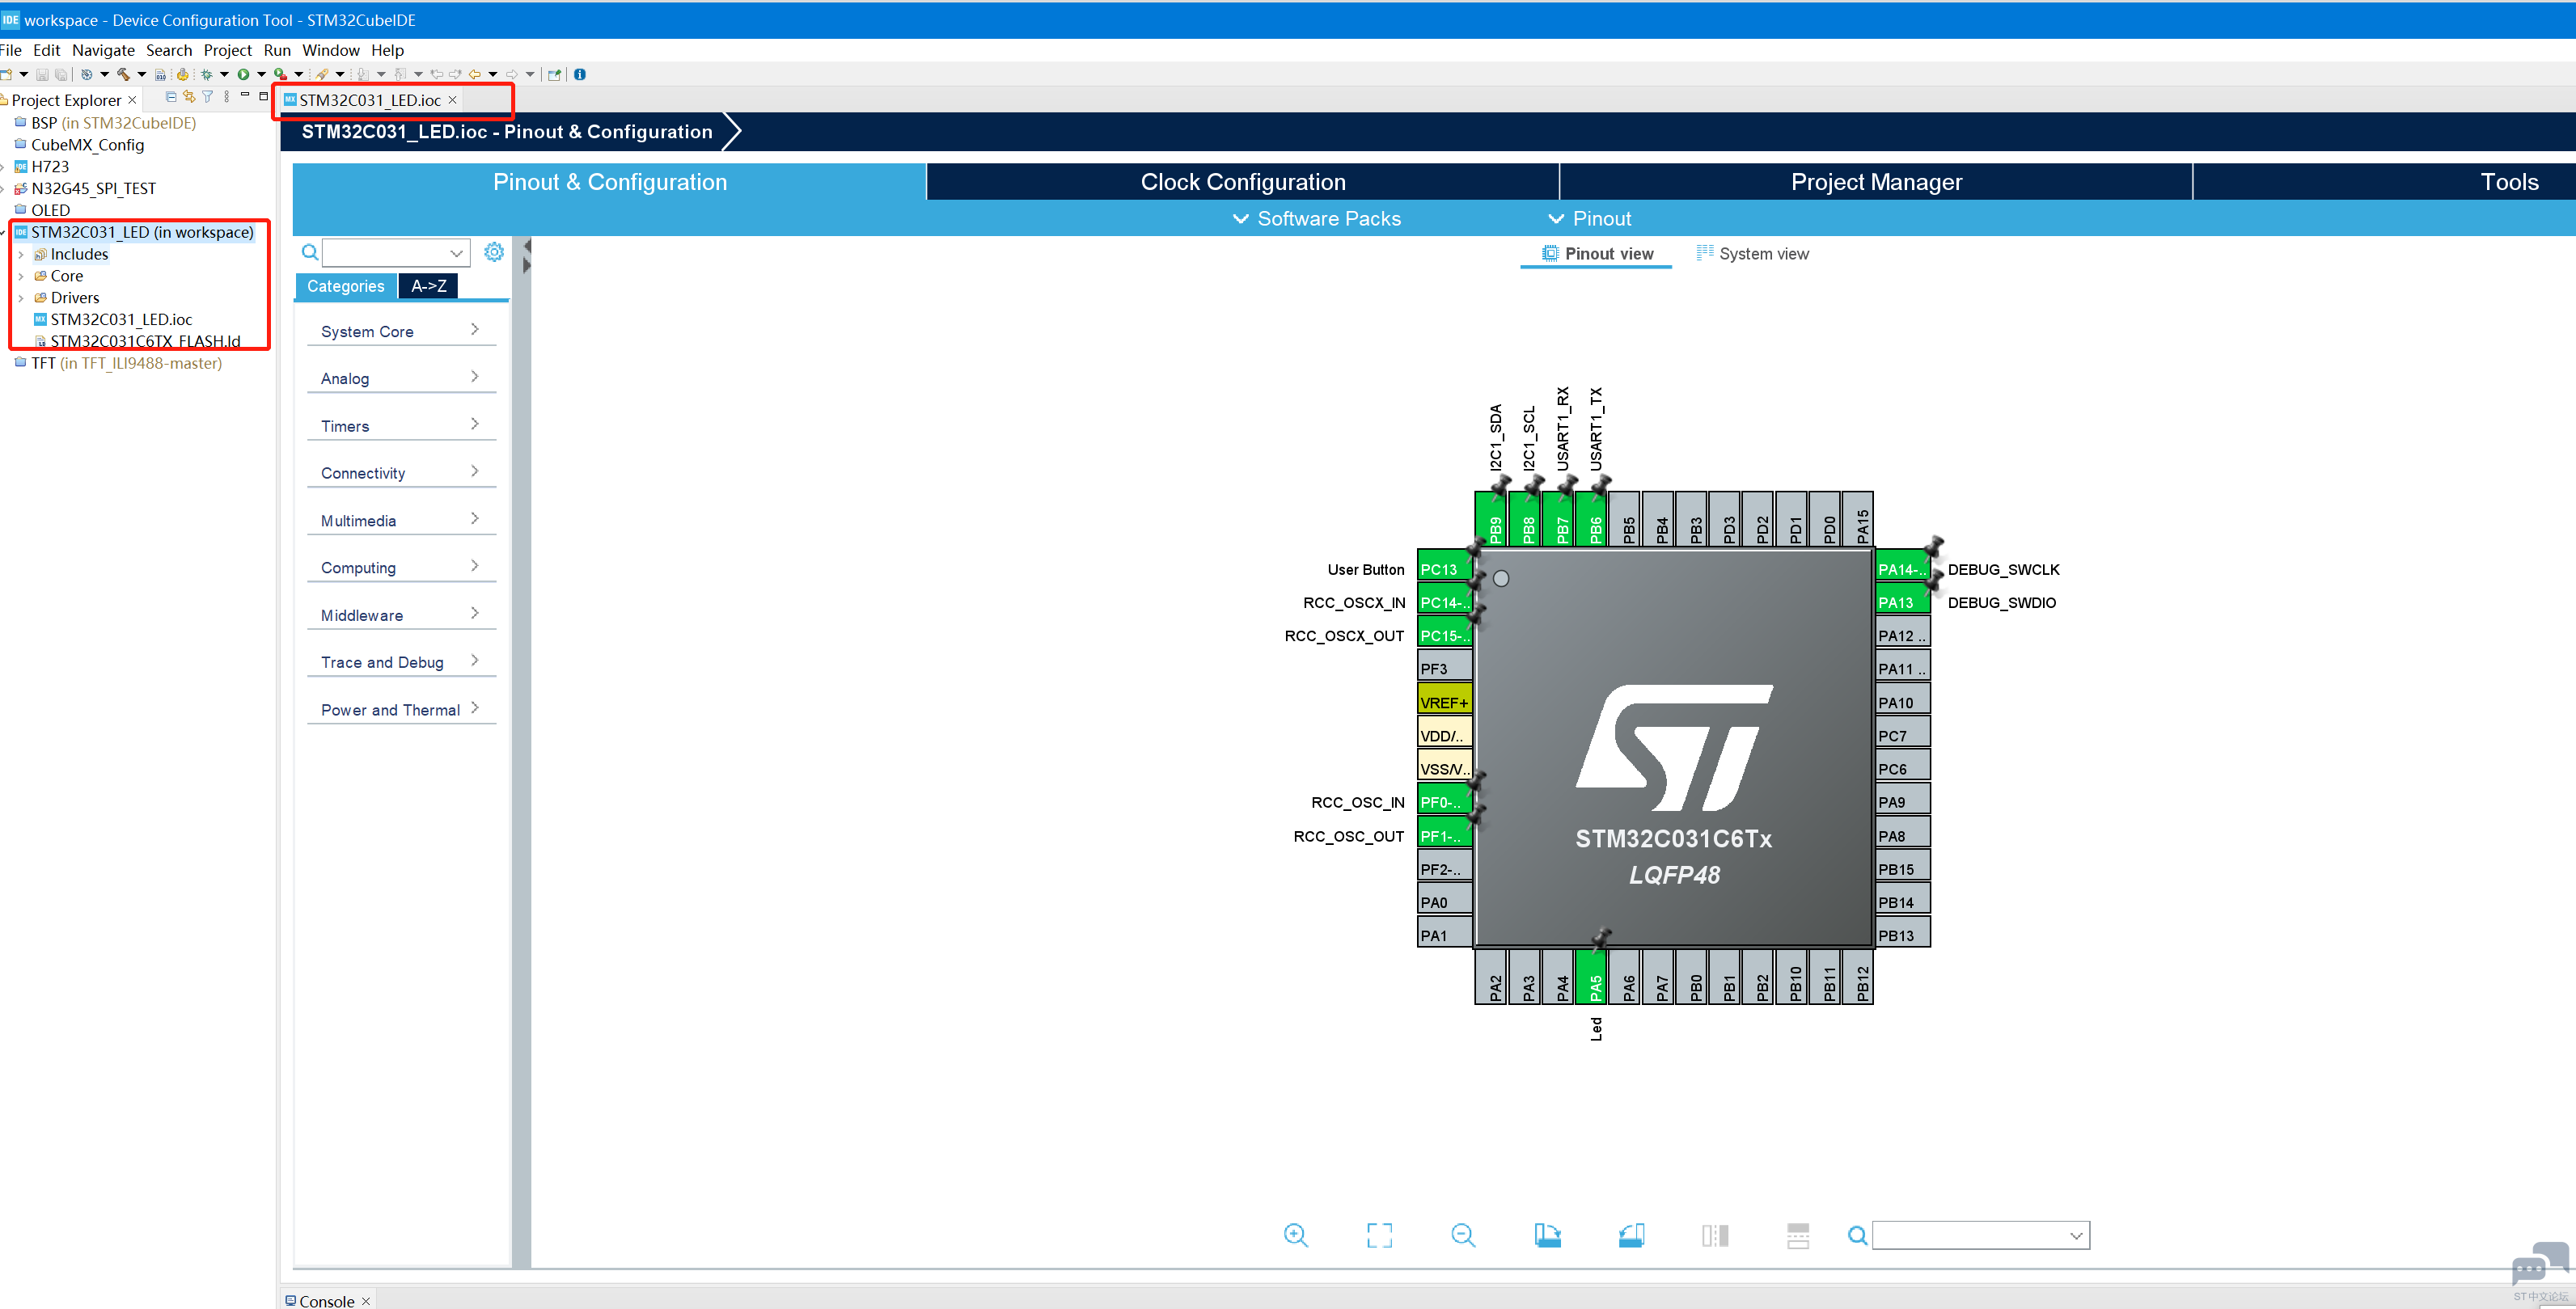Open the pin search combo box dropdown
Image resolution: width=2576 pixels, height=1309 pixels.
coord(2076,1236)
